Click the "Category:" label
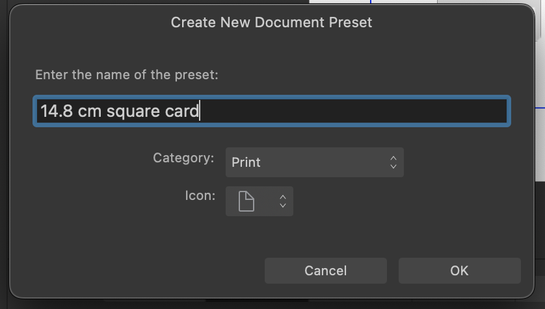This screenshot has width=545, height=309. (183, 158)
